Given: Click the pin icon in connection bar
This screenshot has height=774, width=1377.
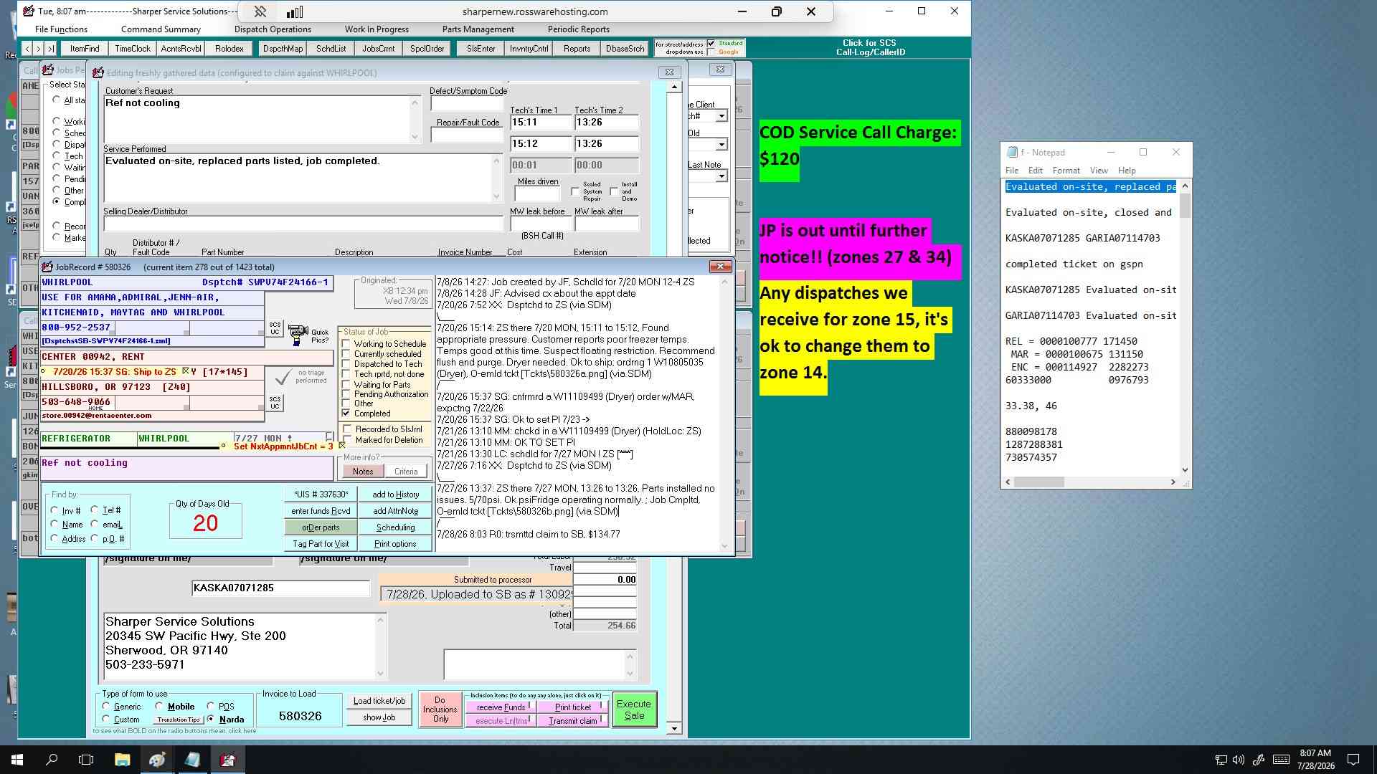Looking at the screenshot, I should [x=260, y=11].
